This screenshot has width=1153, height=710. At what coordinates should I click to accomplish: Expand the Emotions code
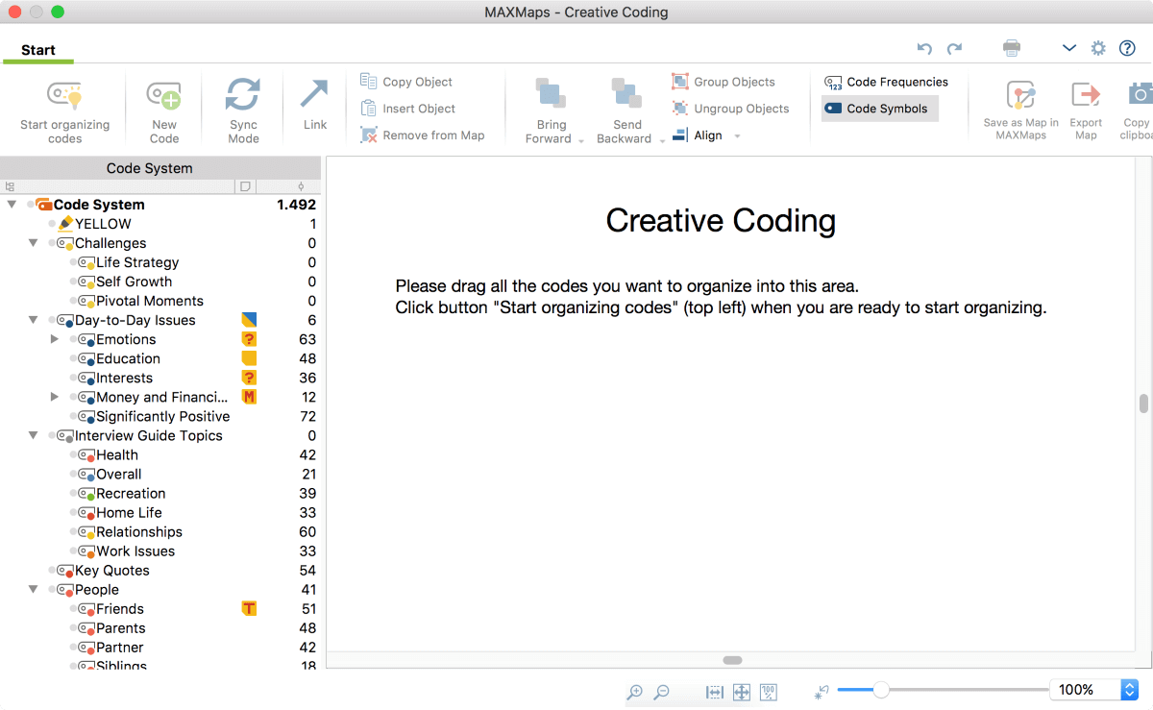(55, 339)
